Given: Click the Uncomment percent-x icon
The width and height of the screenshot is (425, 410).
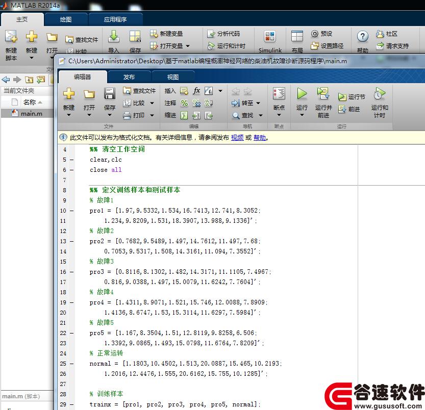Looking at the screenshot, I should [196, 103].
